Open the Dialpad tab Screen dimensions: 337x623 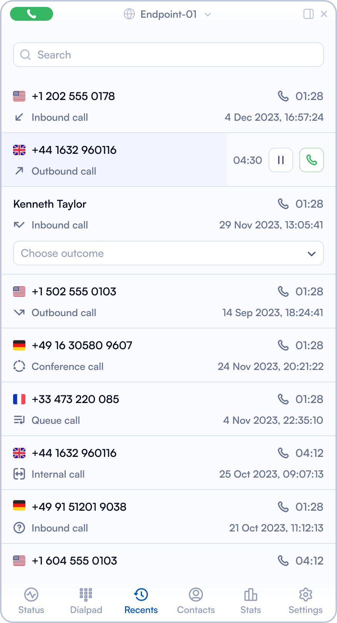(x=86, y=601)
